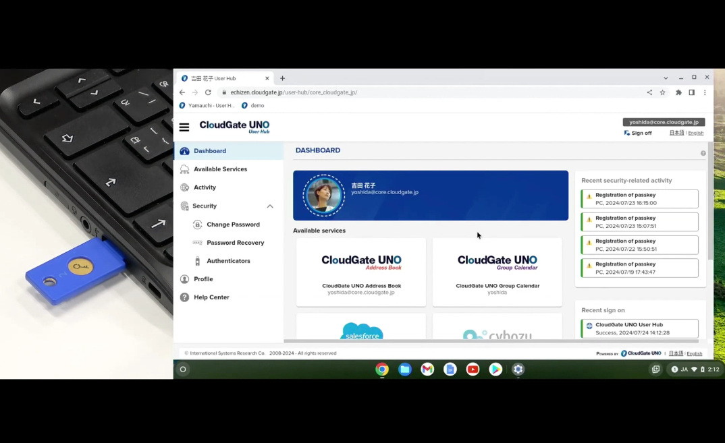Click the share icon in address bar
Screen dimensions: 725x443
649,92
